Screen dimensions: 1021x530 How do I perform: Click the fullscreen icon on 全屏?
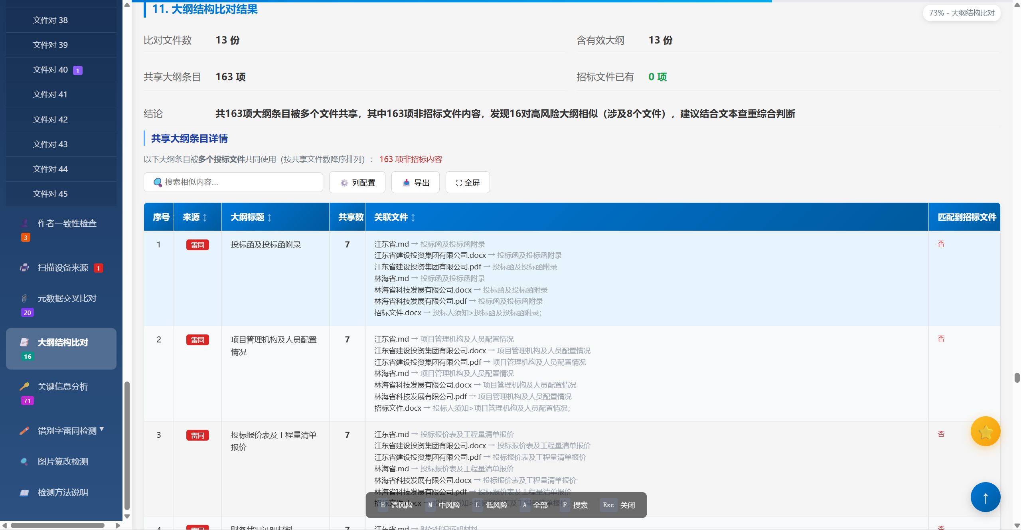point(459,183)
